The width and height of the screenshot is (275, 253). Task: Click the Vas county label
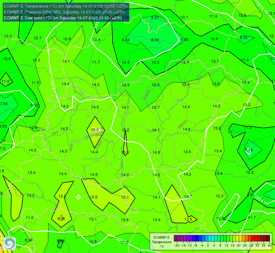(55, 133)
